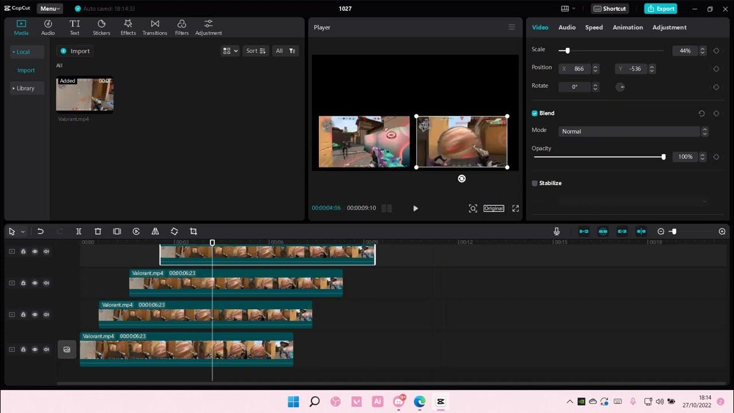Click the Import media button

[x=75, y=51]
